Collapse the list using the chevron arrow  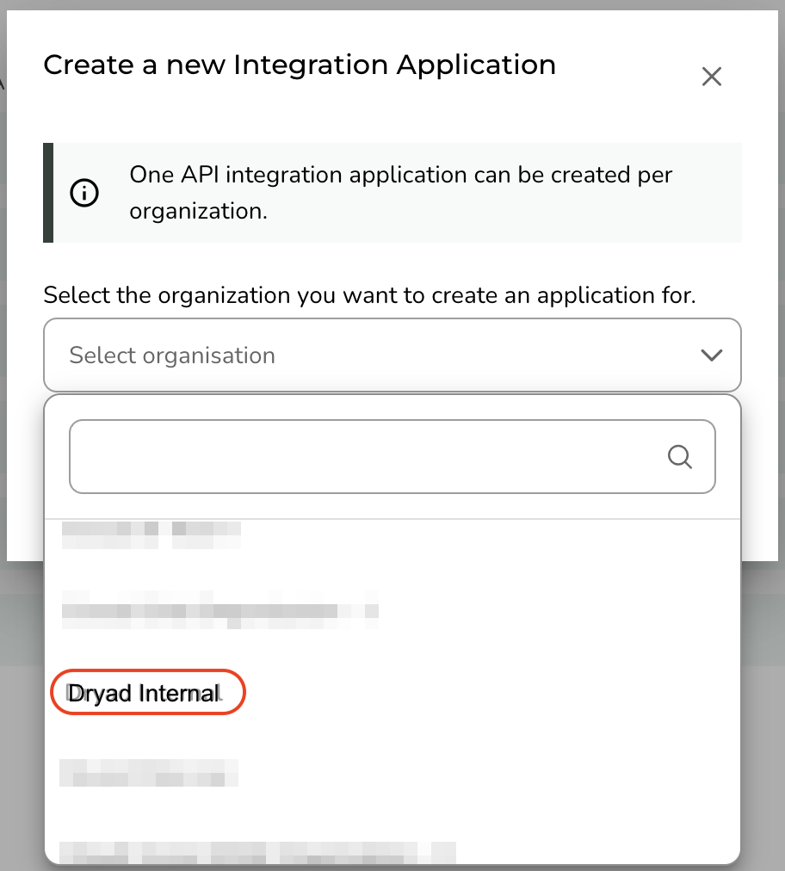711,355
